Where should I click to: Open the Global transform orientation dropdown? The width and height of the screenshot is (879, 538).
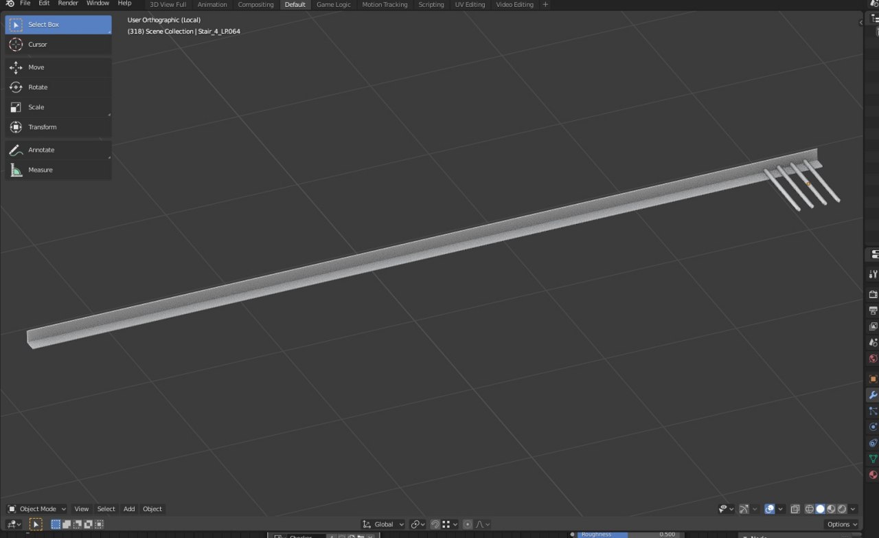(383, 524)
